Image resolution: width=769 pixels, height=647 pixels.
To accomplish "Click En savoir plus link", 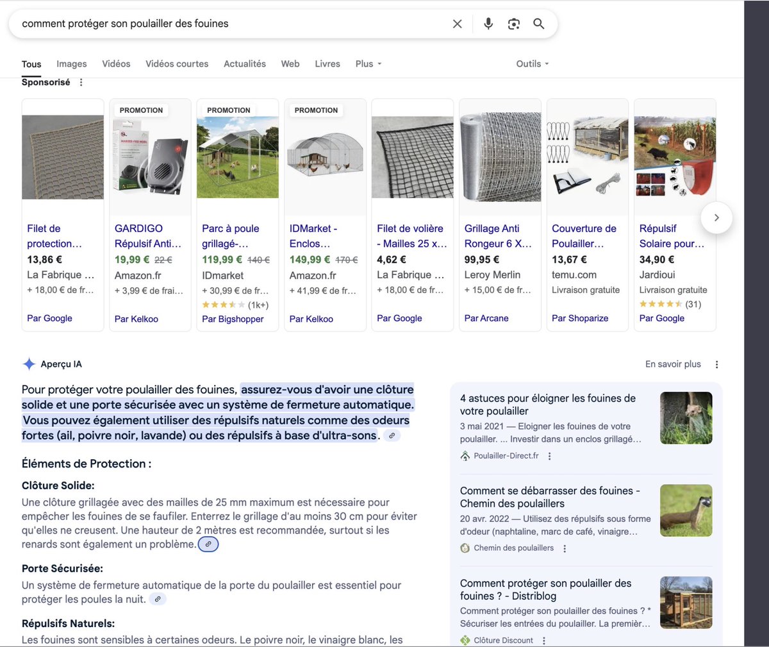I will pos(673,364).
